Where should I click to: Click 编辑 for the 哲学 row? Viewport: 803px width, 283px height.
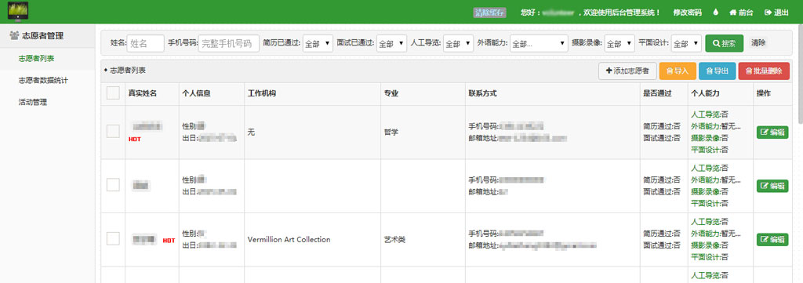[772, 132]
